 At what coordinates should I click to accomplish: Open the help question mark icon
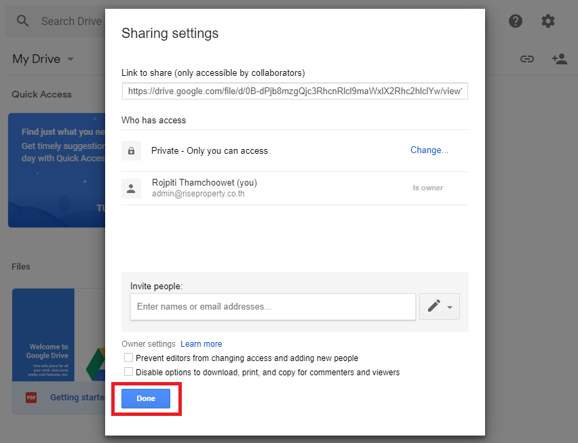point(516,21)
